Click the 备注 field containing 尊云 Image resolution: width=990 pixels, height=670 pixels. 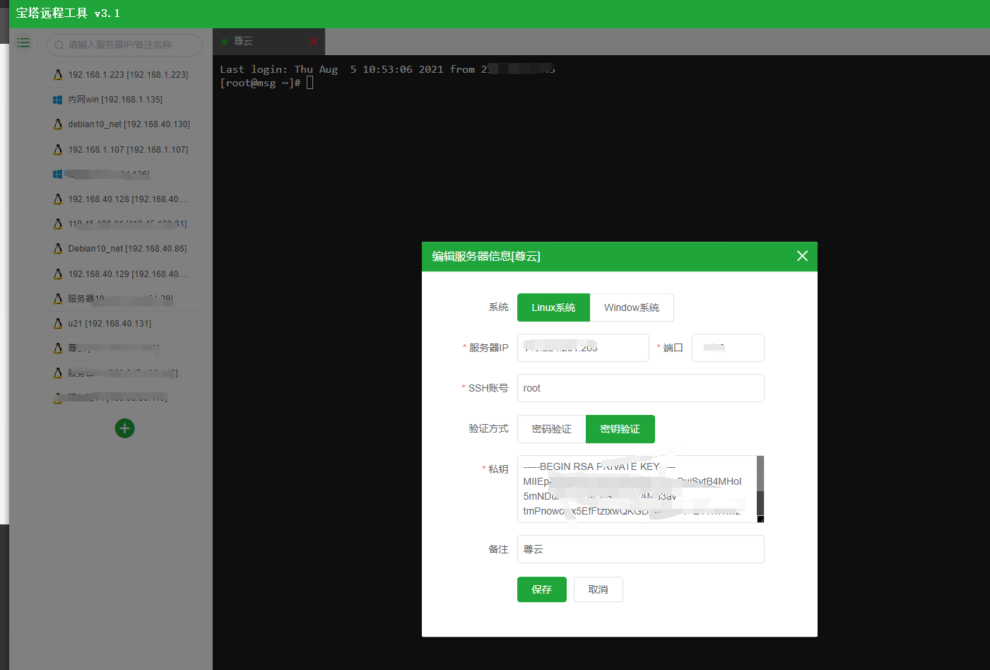(x=641, y=549)
